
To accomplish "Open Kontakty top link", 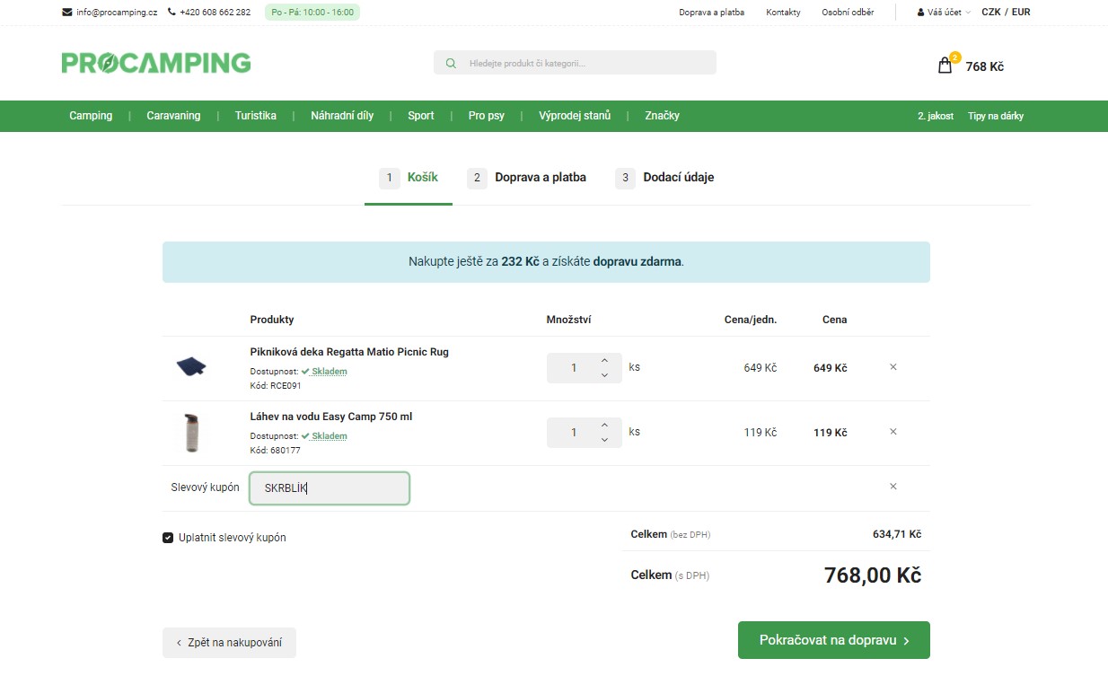I will tap(783, 13).
